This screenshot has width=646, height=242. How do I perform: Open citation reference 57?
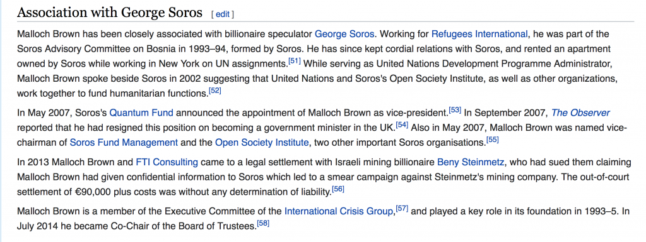click(x=402, y=209)
